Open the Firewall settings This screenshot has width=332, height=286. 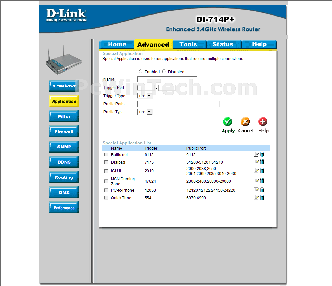(x=64, y=131)
